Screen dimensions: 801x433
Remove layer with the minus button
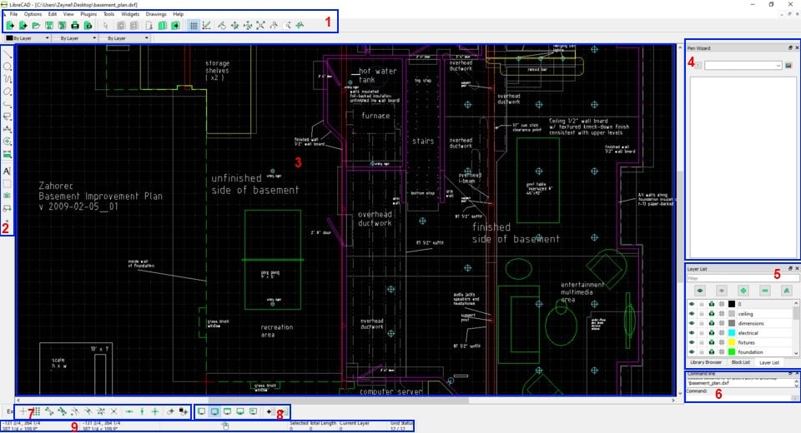(765, 291)
